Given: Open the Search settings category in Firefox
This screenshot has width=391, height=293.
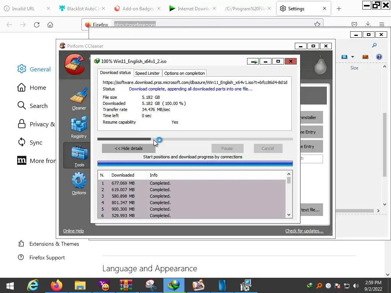Looking at the screenshot, I should pyautogui.click(x=32, y=106).
